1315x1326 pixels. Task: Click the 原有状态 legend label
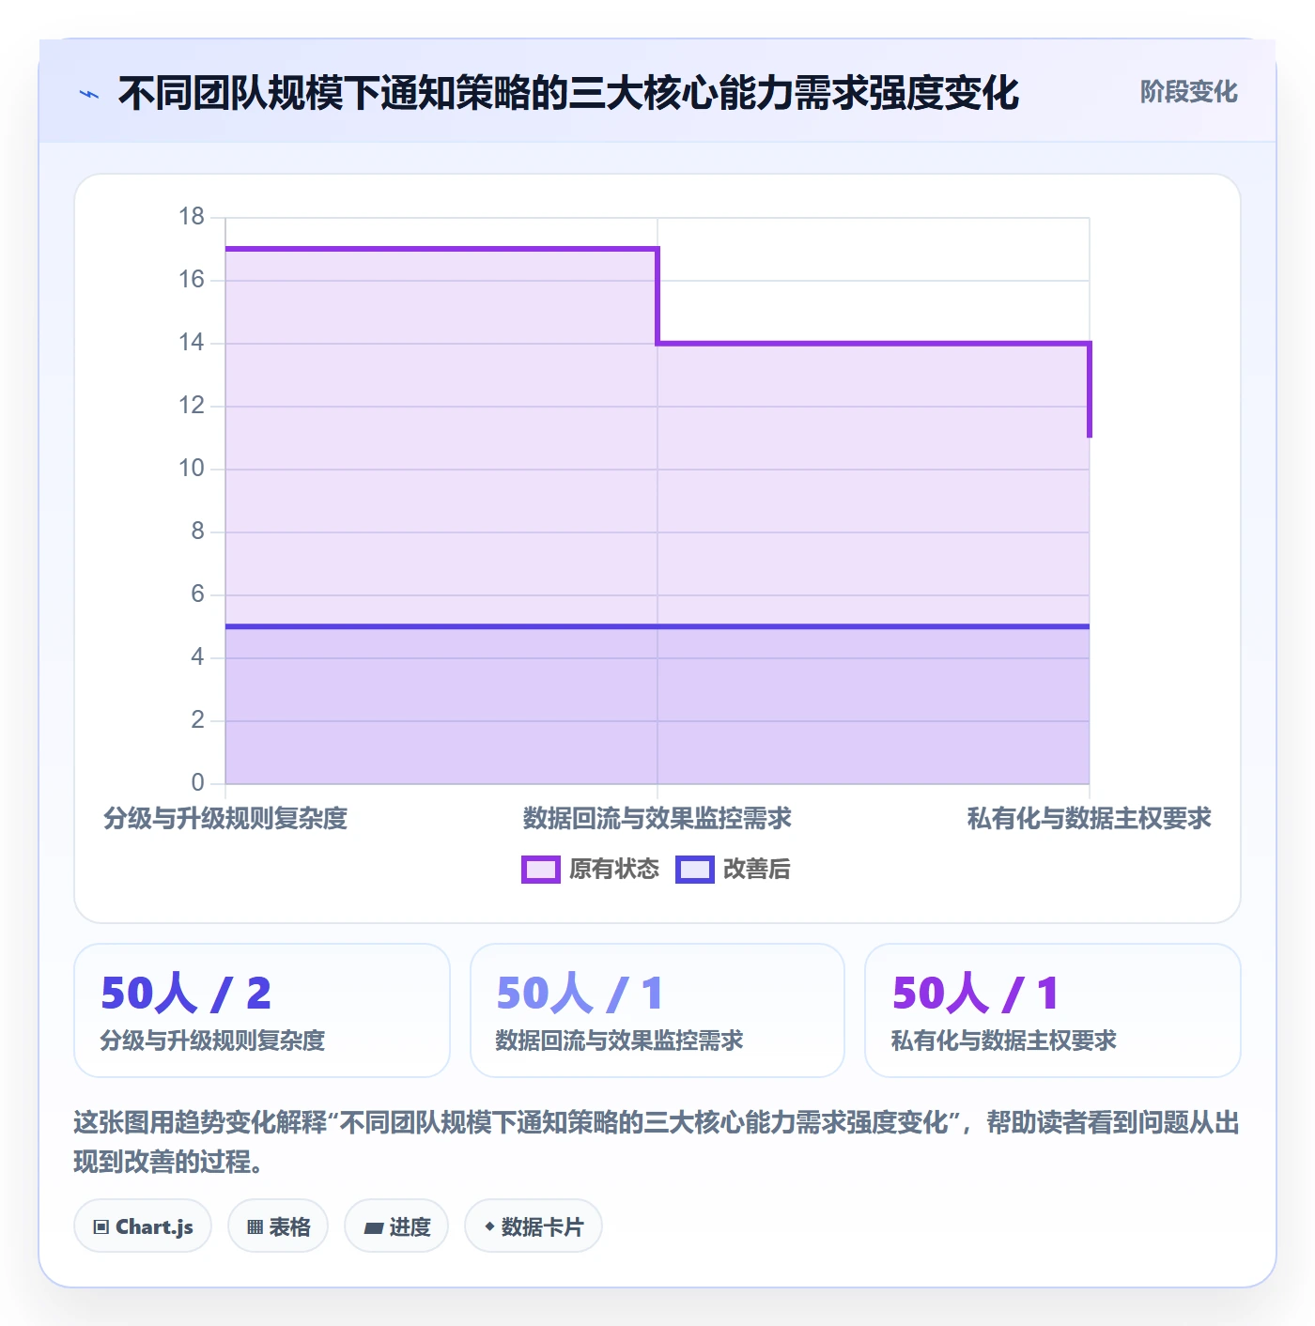pos(614,870)
